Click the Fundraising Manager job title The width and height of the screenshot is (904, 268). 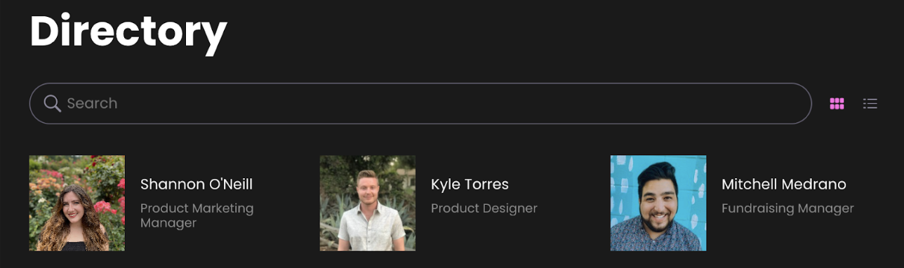click(787, 208)
